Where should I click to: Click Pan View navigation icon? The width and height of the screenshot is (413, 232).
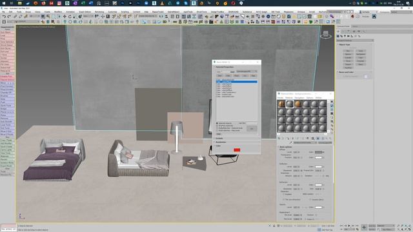pyautogui.click(x=402, y=229)
